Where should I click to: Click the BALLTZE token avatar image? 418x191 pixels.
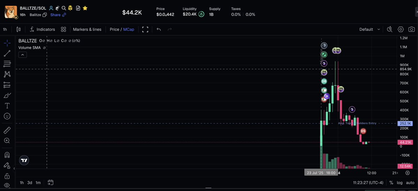click(11, 12)
